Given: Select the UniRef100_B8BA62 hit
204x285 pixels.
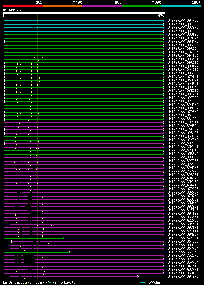Looking at the screenshot, I should coord(183,245).
